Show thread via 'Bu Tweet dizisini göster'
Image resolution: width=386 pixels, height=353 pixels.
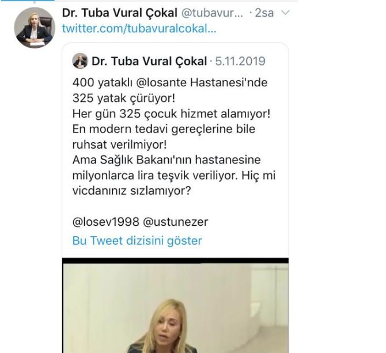pos(137,240)
